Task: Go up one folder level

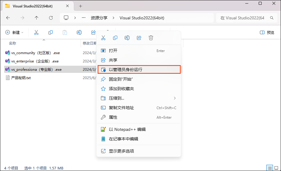Action: pyautogui.click(x=37, y=18)
